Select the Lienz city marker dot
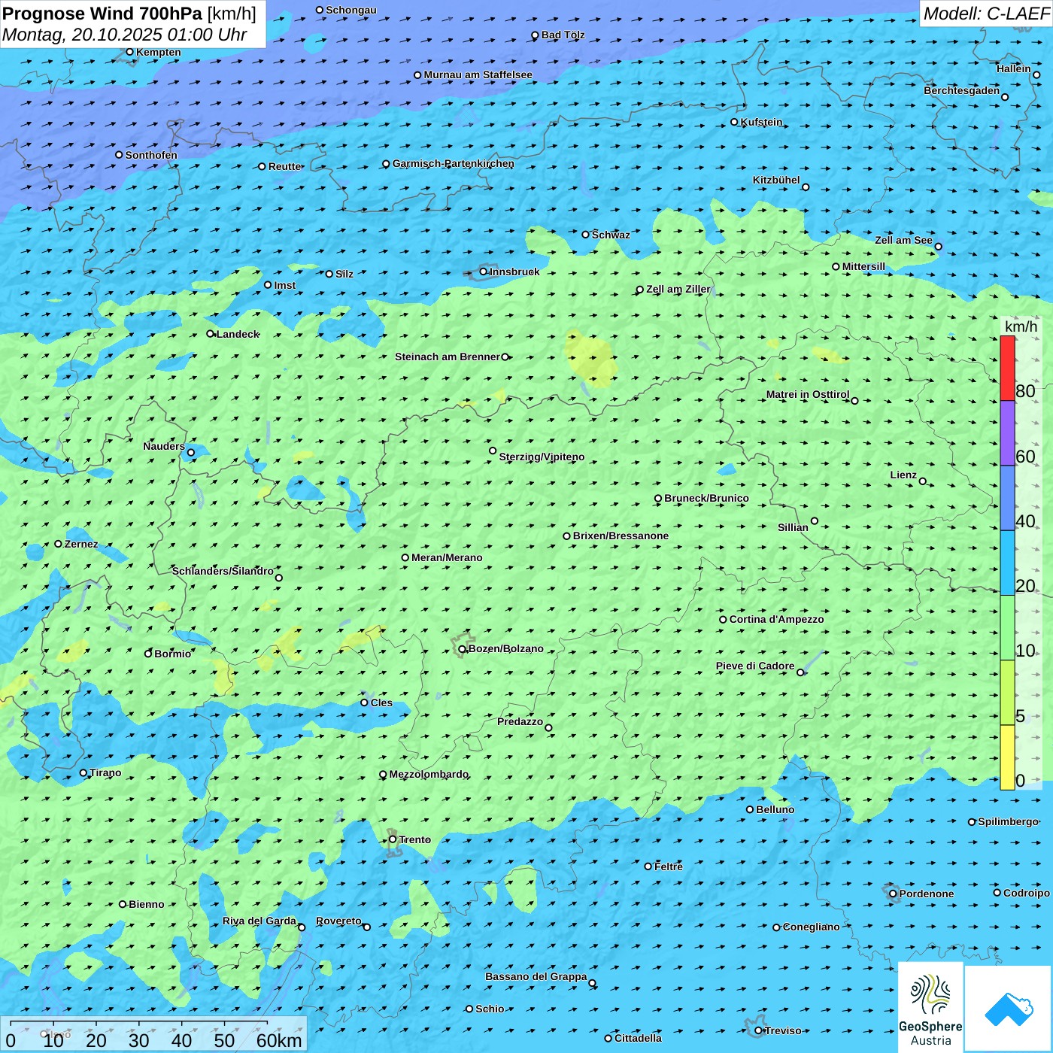 point(923,481)
